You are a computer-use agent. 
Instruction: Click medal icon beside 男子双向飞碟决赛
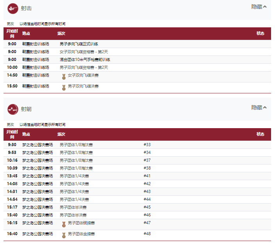[64, 88]
